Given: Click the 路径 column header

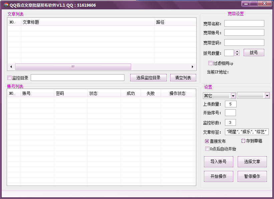Looking at the screenshot, I should (175, 22).
